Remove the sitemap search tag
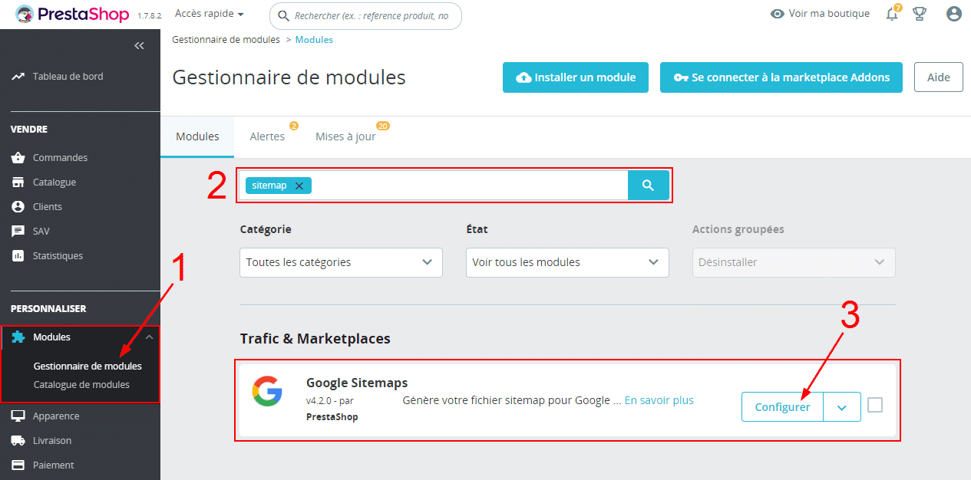This screenshot has height=480, width=971. [299, 186]
